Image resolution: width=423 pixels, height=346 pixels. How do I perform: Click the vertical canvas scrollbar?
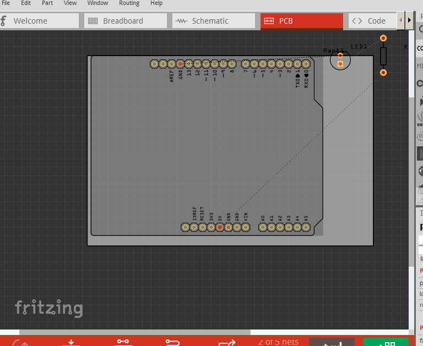click(411, 182)
